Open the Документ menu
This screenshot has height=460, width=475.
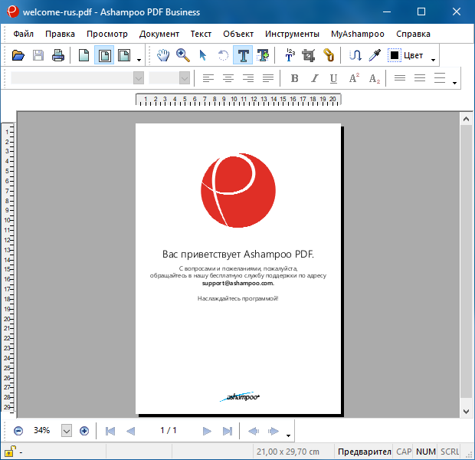pyautogui.click(x=159, y=34)
